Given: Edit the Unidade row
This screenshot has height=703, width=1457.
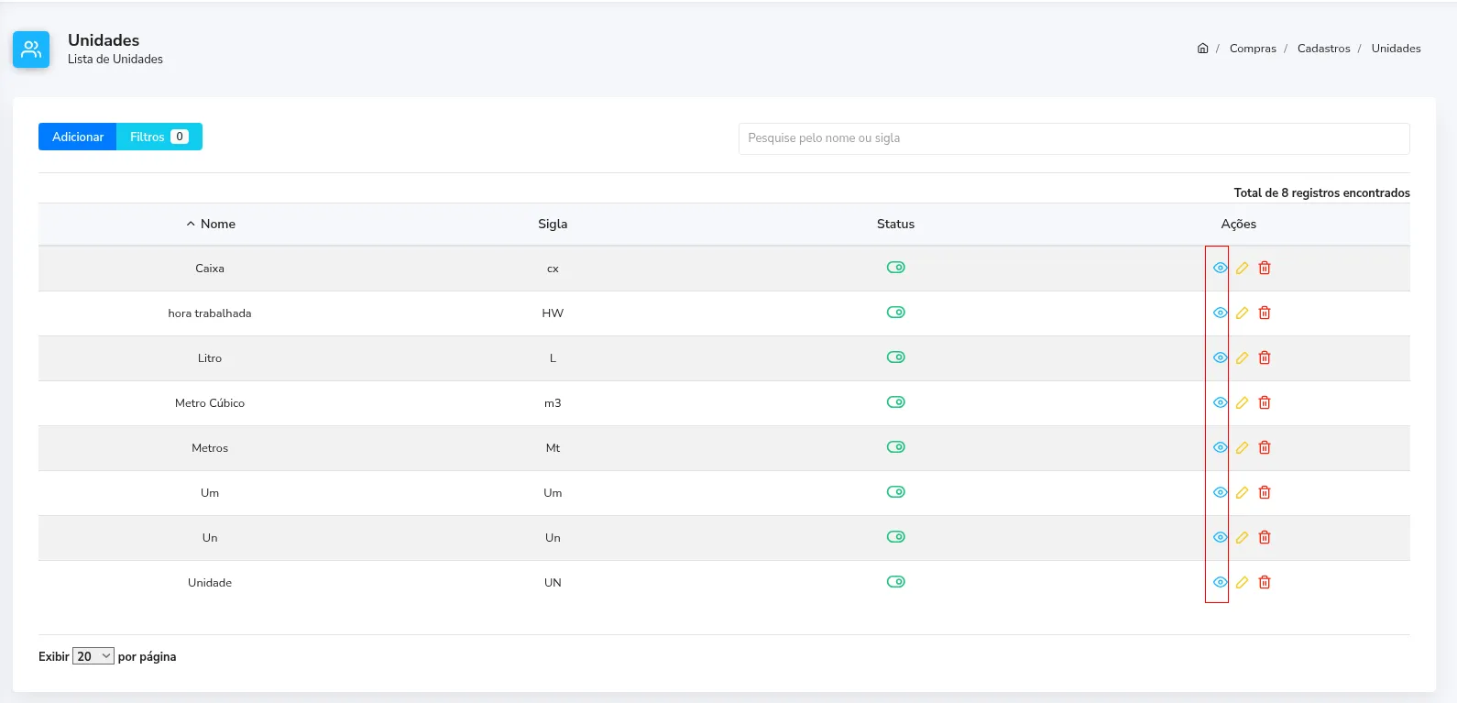Looking at the screenshot, I should coord(1242,582).
